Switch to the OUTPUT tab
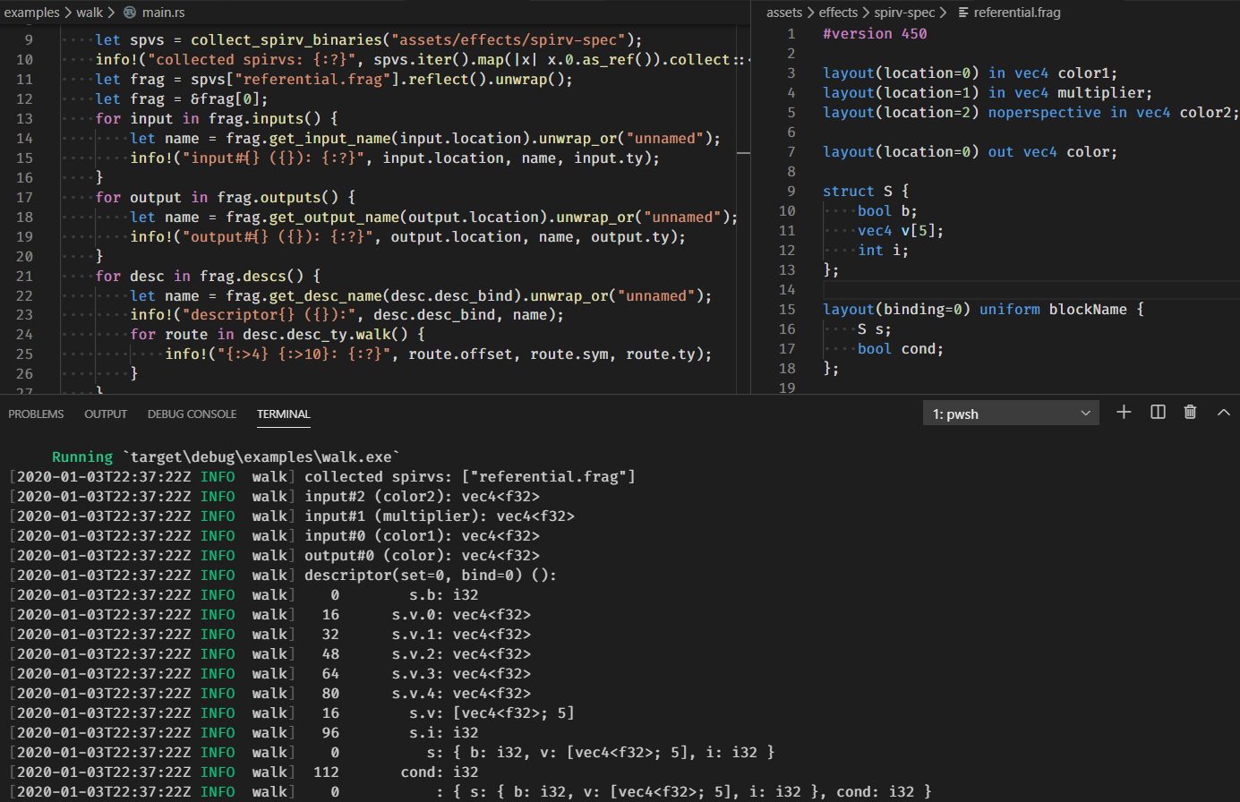This screenshot has height=802, width=1240. [106, 414]
